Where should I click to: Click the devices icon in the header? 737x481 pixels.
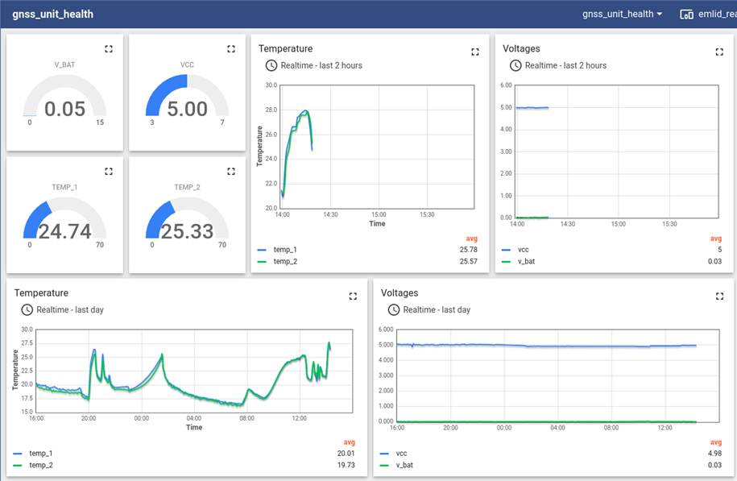pos(686,15)
